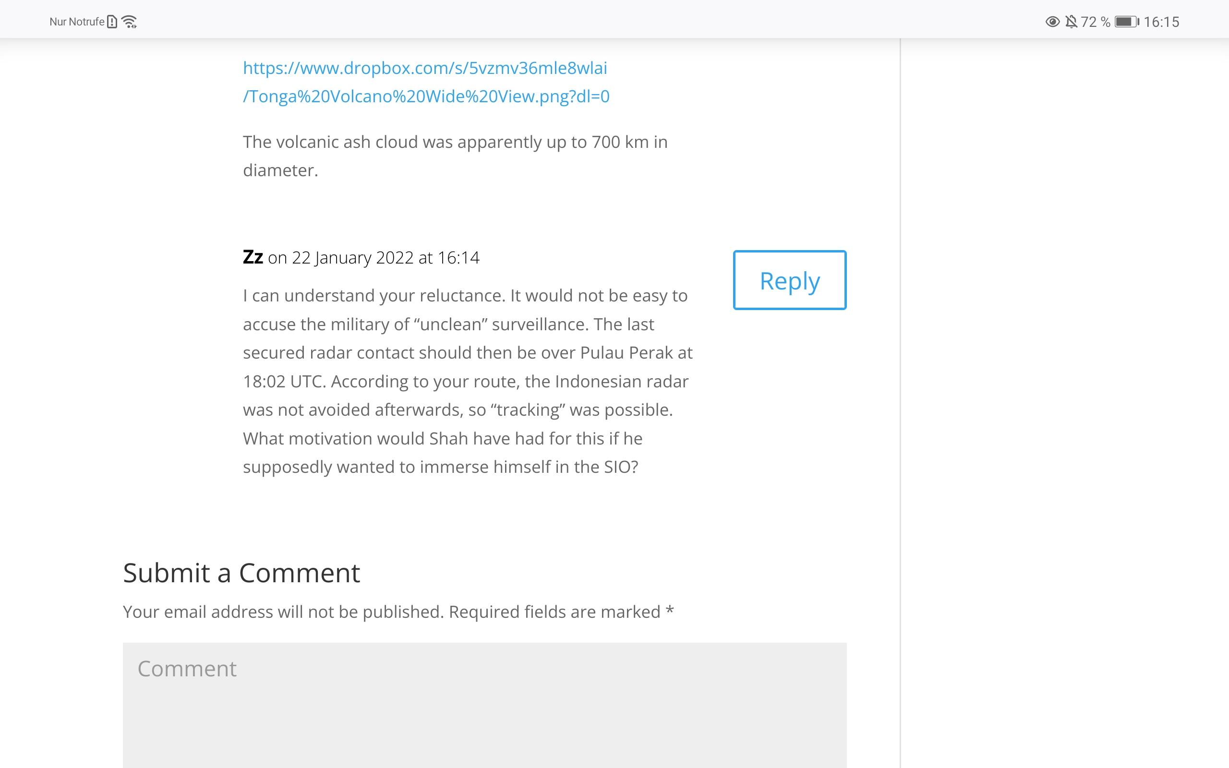Click the volcanic ash cloud paragraph
This screenshot has height=768, width=1229.
455,156
